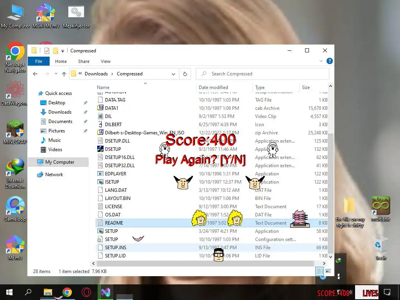Open recent locations dropdown arrow

click(x=56, y=74)
